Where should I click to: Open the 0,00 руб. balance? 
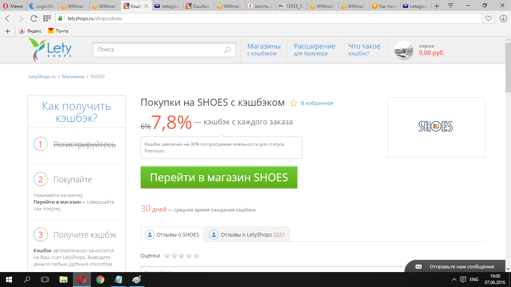coord(432,53)
